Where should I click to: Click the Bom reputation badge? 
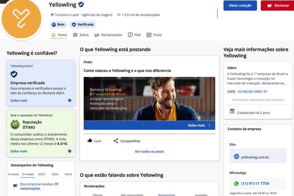point(58,25)
